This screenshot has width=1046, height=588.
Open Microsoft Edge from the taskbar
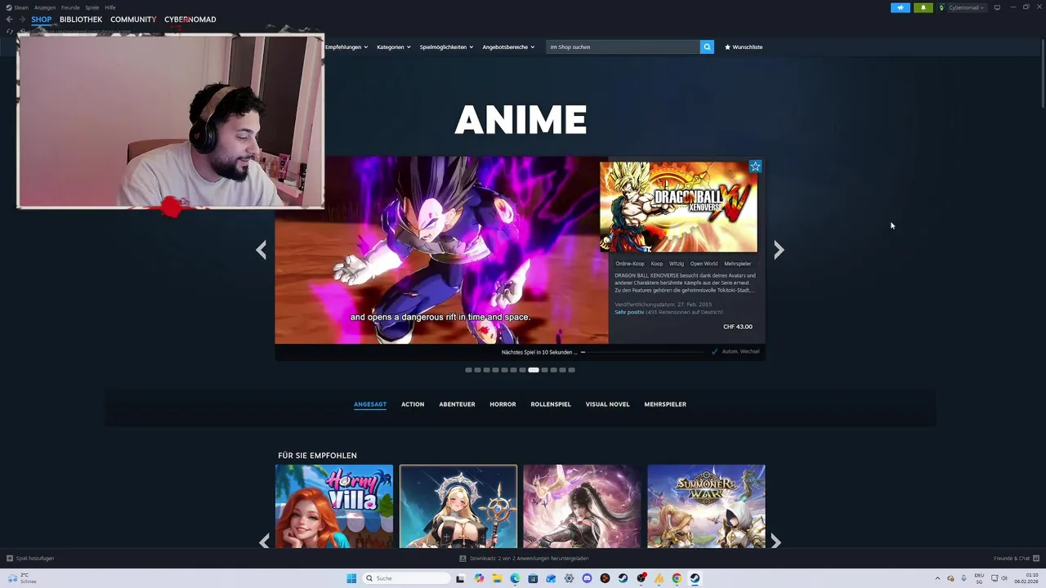[x=515, y=578]
